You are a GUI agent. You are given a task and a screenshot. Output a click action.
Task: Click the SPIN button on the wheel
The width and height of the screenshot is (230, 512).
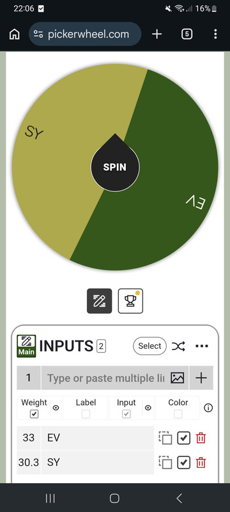114,167
